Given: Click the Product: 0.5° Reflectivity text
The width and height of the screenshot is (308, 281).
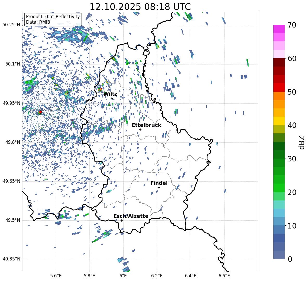Looking at the screenshot, I should pyautogui.click(x=53, y=16).
